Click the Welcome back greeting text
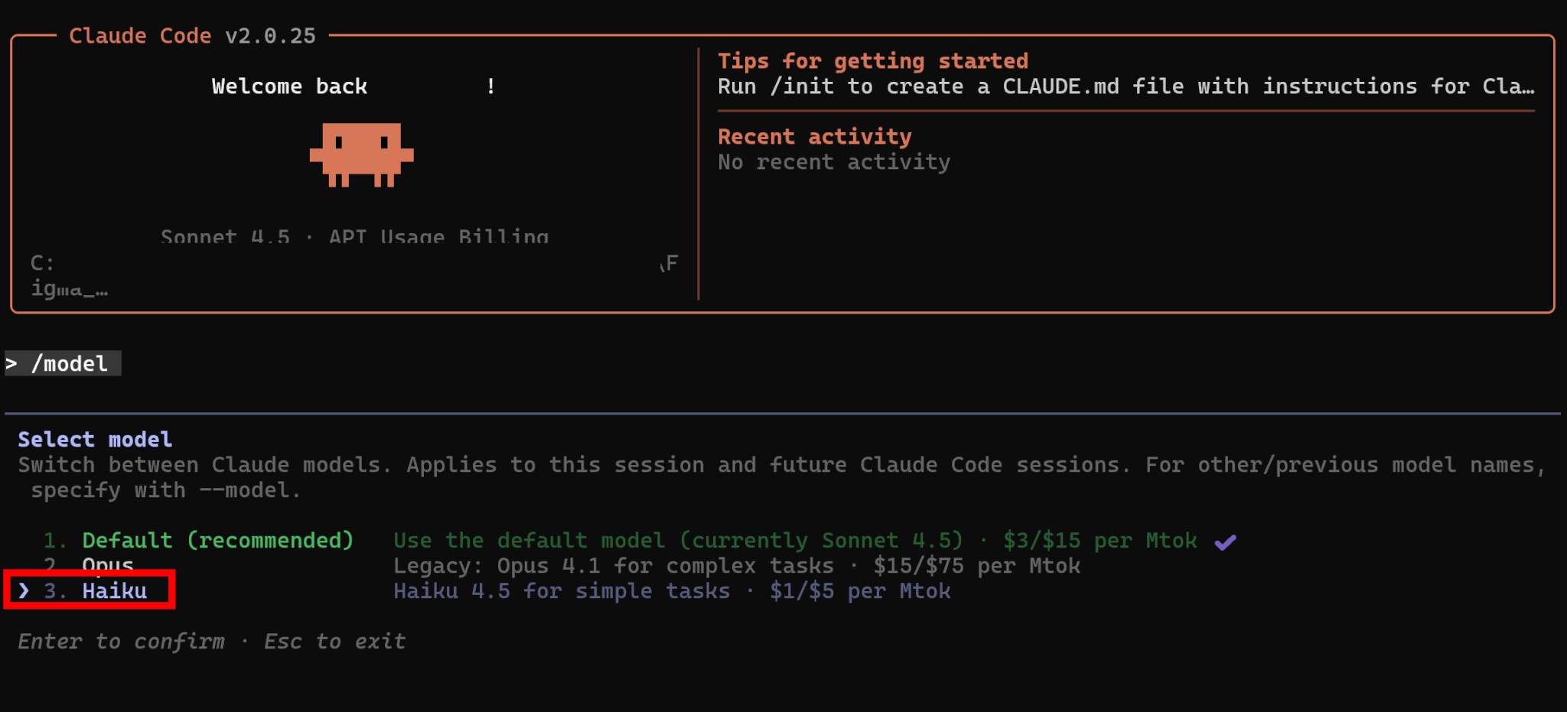This screenshot has height=712, width=1567. coord(289,86)
